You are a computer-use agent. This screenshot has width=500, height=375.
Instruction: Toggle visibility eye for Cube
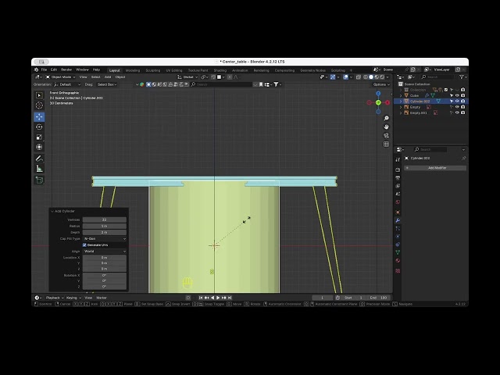click(x=457, y=95)
